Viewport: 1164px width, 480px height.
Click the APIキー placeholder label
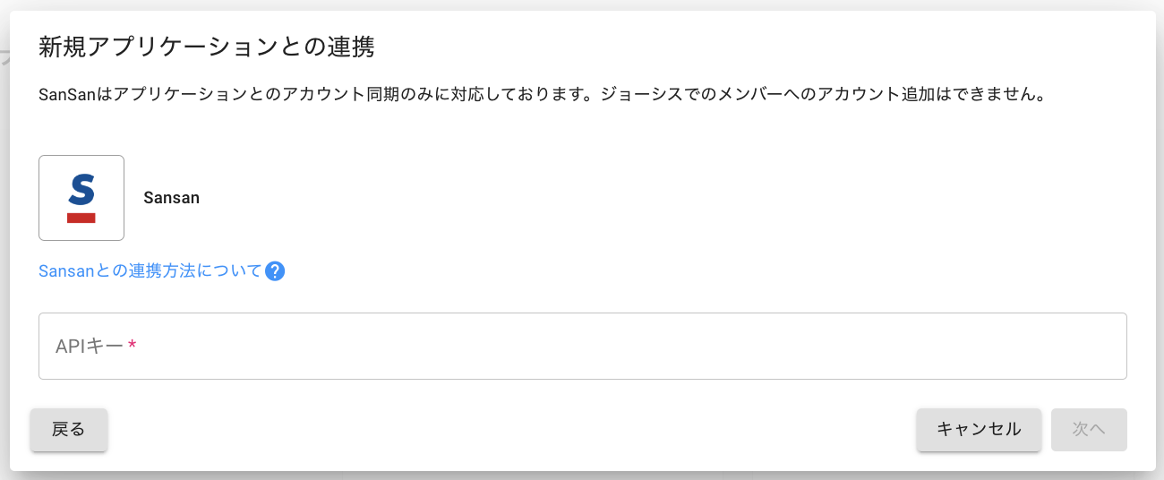click(x=89, y=347)
